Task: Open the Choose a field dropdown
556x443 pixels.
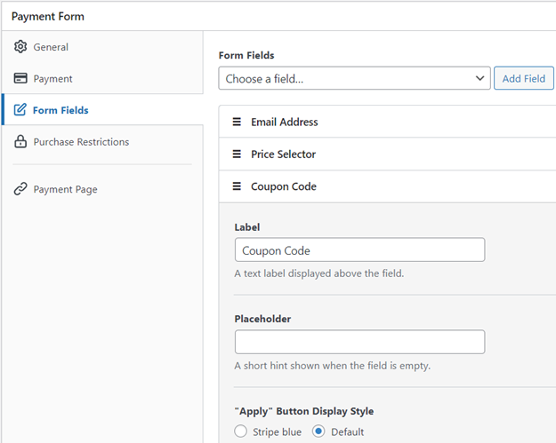Action: click(x=355, y=78)
